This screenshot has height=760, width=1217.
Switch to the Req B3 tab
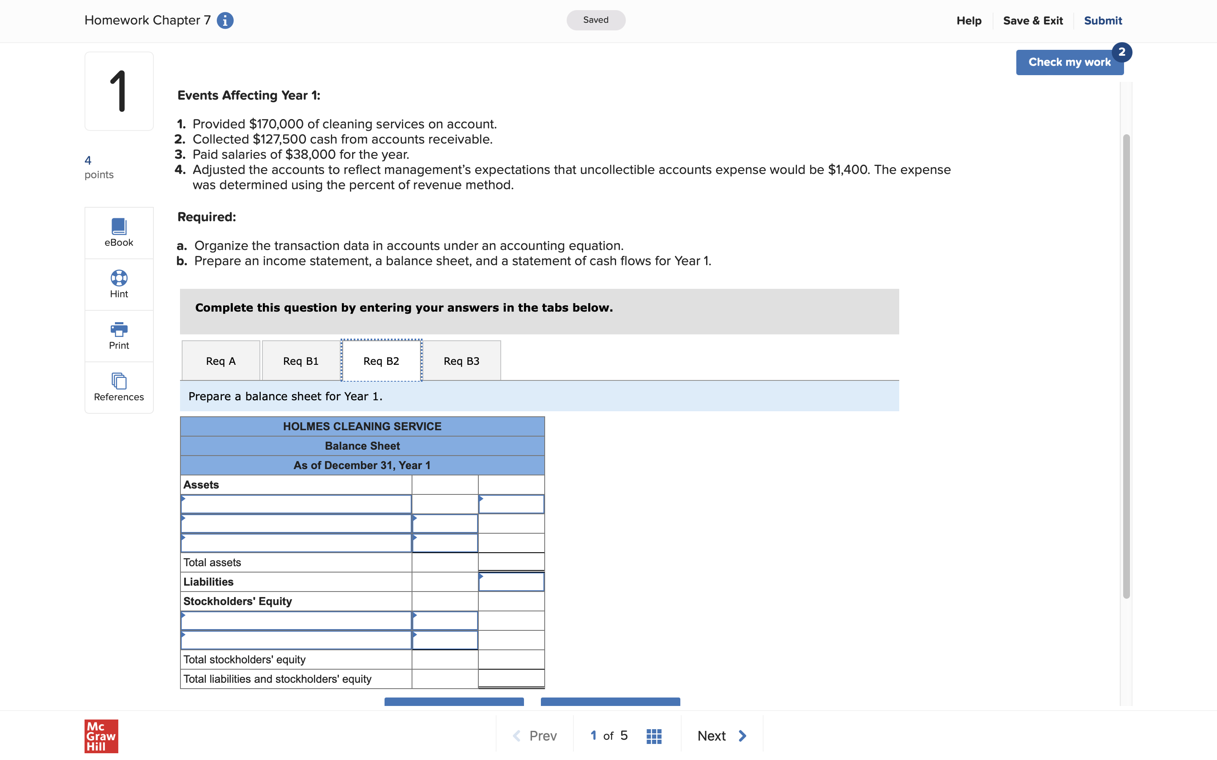pos(461,361)
